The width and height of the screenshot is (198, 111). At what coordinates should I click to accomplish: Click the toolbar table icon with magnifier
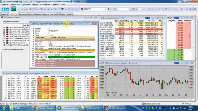(48, 9)
